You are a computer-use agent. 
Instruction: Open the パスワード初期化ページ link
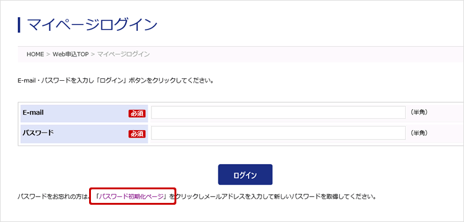[131, 196]
